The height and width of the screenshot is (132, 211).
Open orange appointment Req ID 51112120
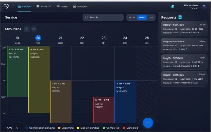pyautogui.click(x=61, y=102)
